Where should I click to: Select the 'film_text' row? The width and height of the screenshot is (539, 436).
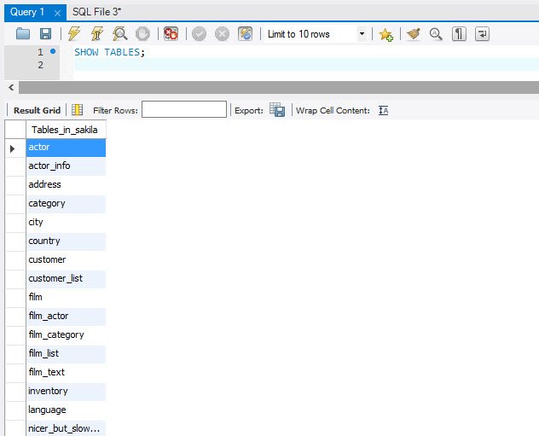(x=66, y=372)
